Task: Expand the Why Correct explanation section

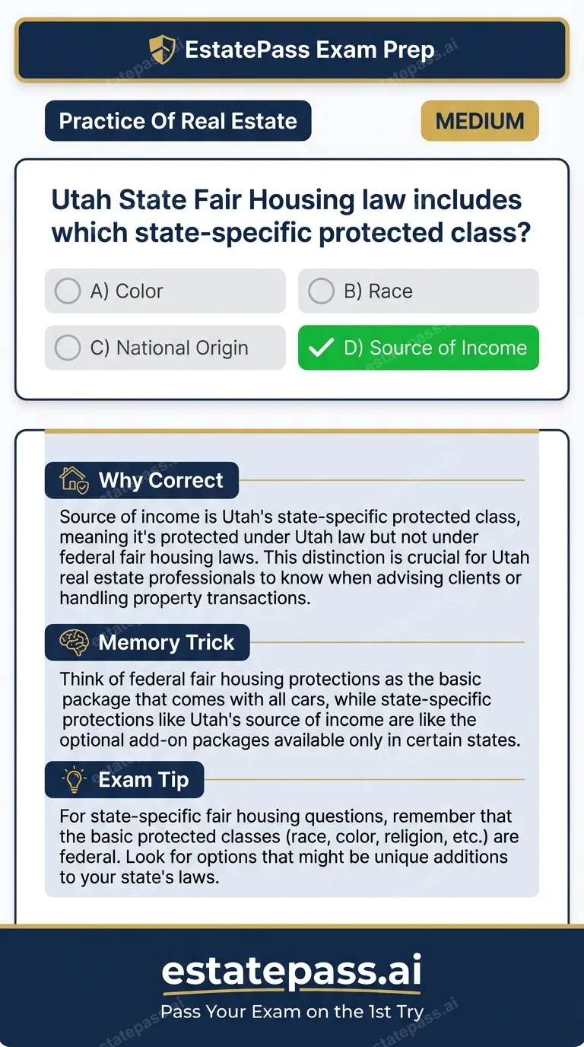Action: [141, 479]
